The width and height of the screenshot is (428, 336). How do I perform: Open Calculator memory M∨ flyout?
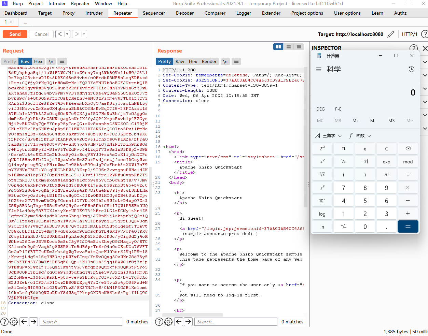click(x=410, y=120)
